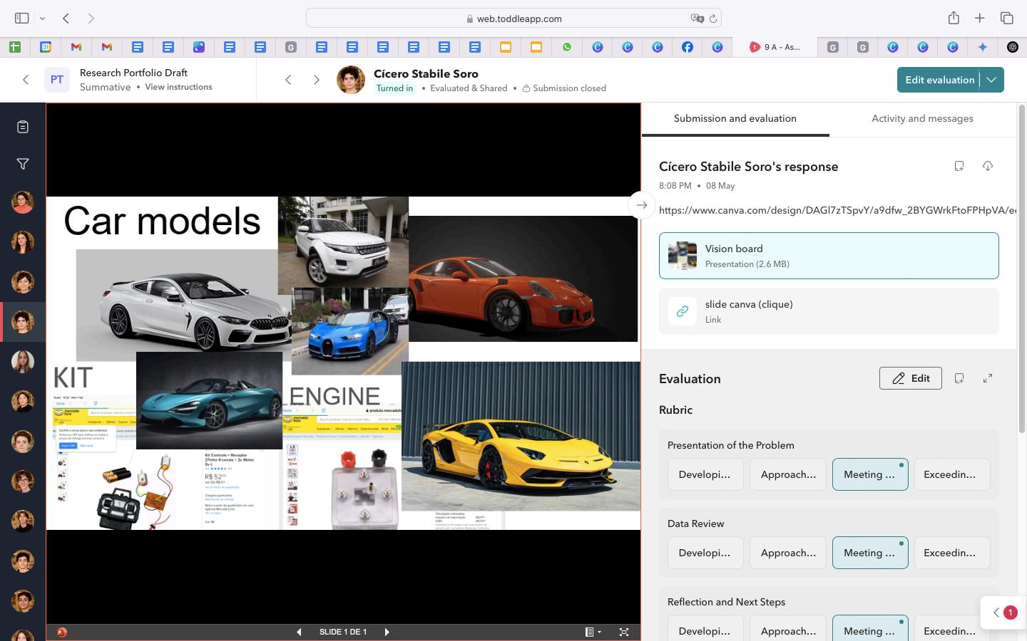This screenshot has width=1027, height=641.
Task: Add a comment on the Evaluation
Action: pos(959,378)
